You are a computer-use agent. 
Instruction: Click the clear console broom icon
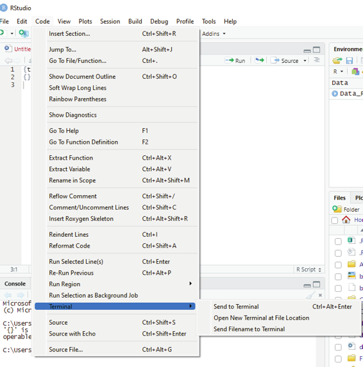(x=310, y=295)
